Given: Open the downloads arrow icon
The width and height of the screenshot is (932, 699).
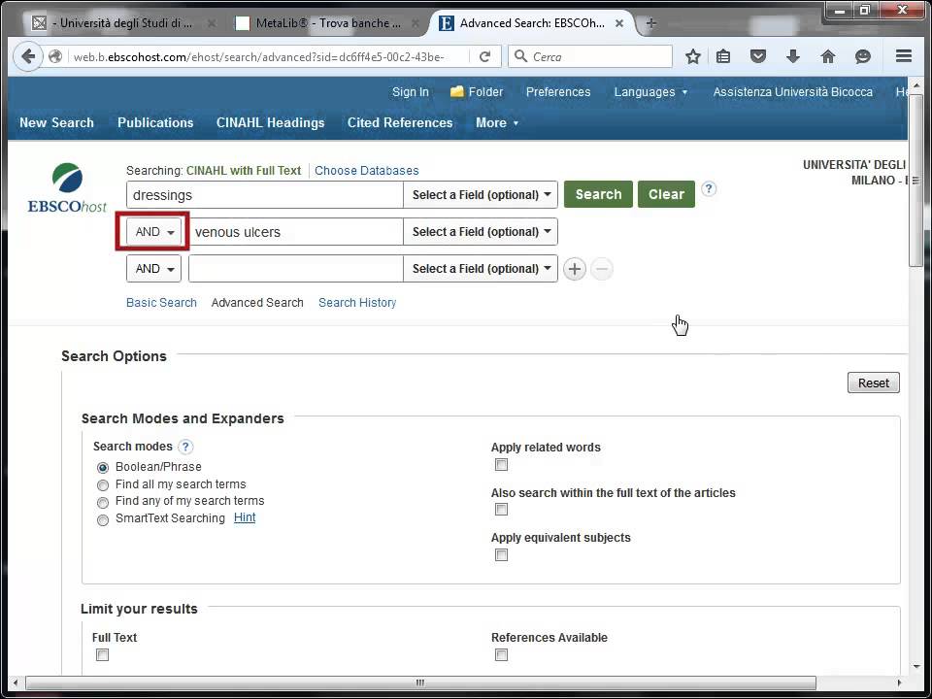Looking at the screenshot, I should click(x=793, y=56).
